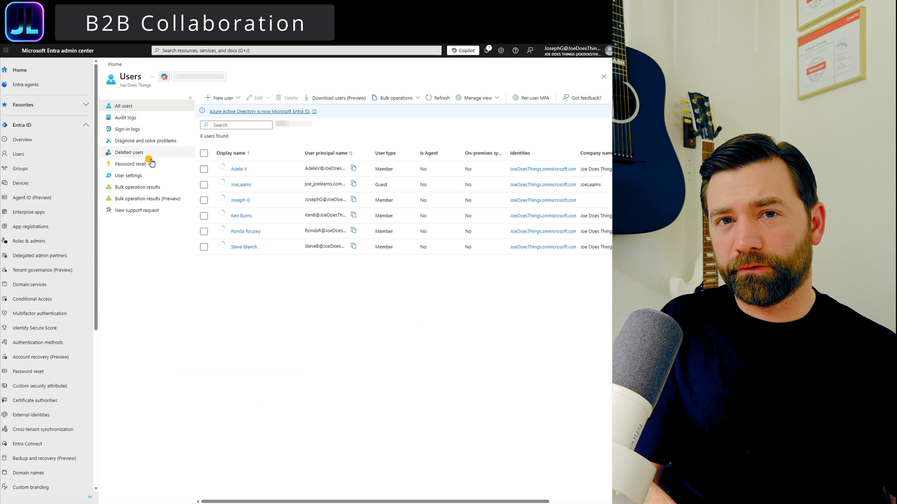Open the portal settings gear icon
This screenshot has height=504, width=897.
(x=501, y=50)
